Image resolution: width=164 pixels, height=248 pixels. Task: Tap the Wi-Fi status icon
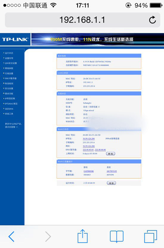pos(53,5)
